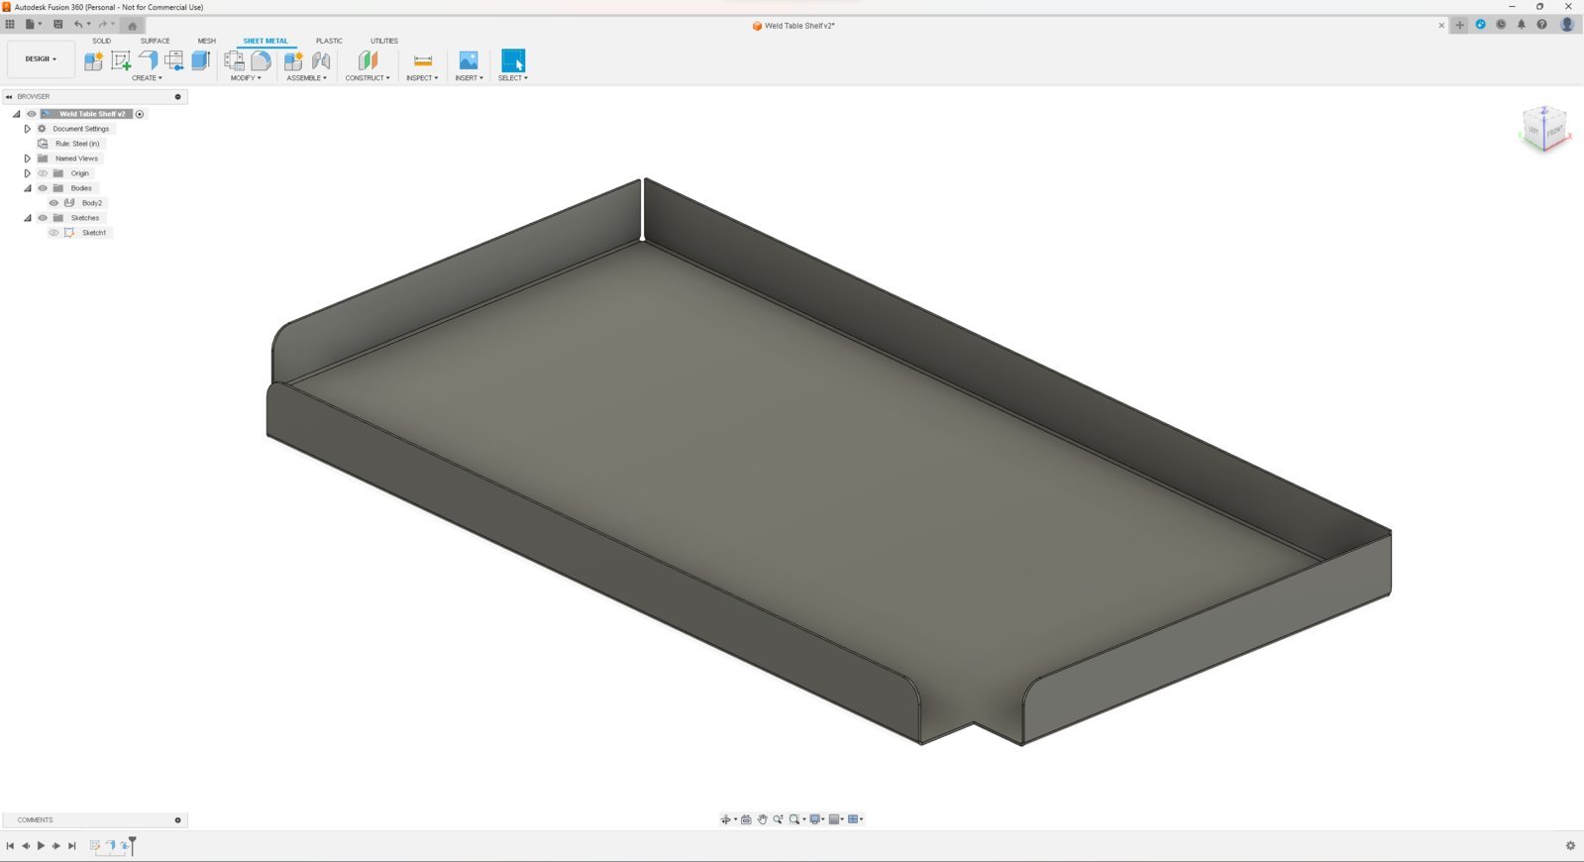Select the Joint tool in Assemble
The height and width of the screenshot is (862, 1584).
point(321,60)
